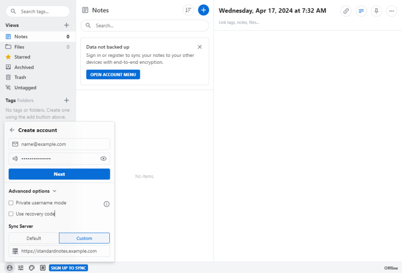Open the note options three-dot menu

coord(392,11)
